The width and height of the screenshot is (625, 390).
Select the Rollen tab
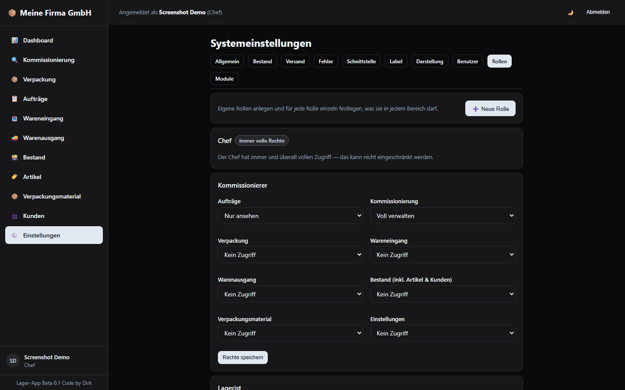(x=500, y=61)
